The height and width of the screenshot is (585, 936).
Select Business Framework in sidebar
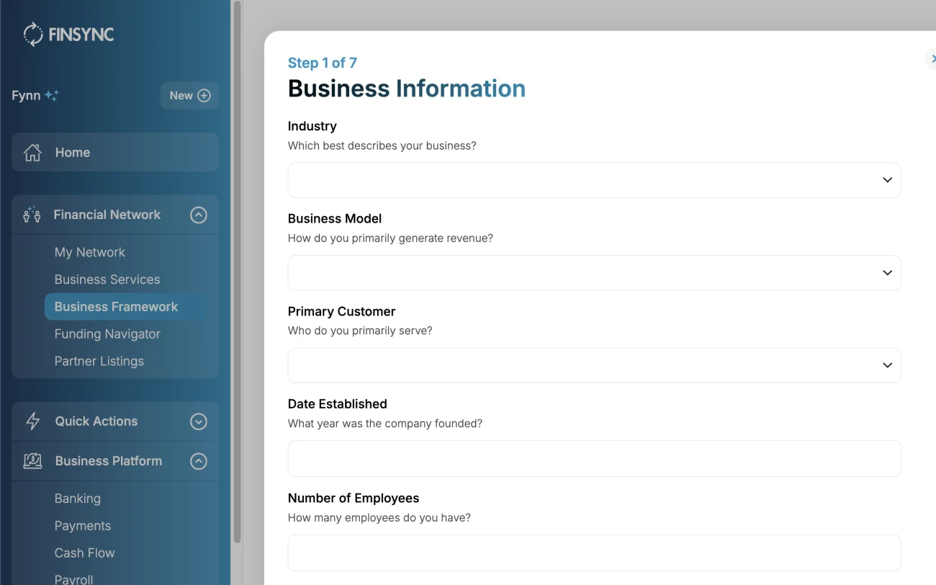point(125,307)
